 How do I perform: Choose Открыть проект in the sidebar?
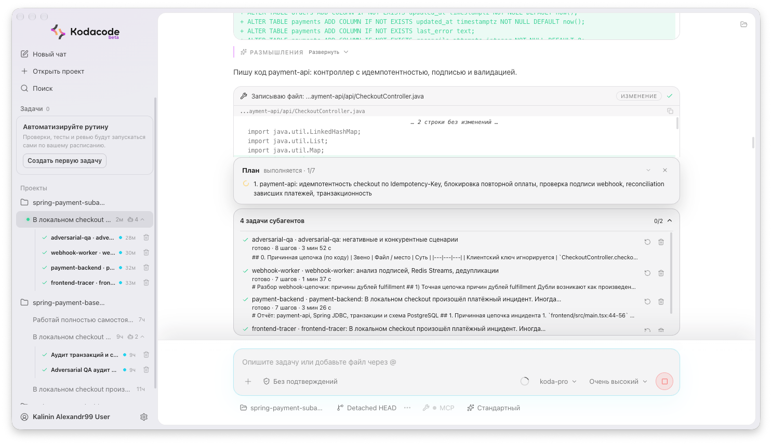pos(52,71)
